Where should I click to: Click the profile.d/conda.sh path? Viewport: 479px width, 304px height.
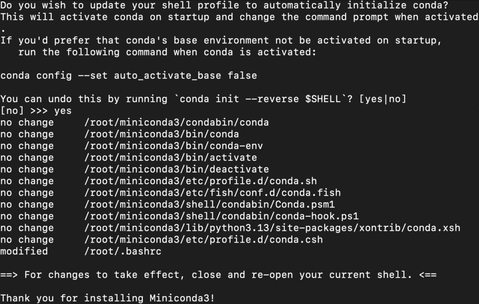200,181
